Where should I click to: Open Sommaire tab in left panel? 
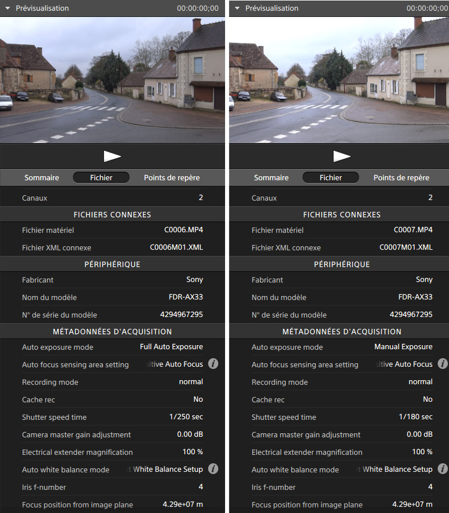click(42, 177)
